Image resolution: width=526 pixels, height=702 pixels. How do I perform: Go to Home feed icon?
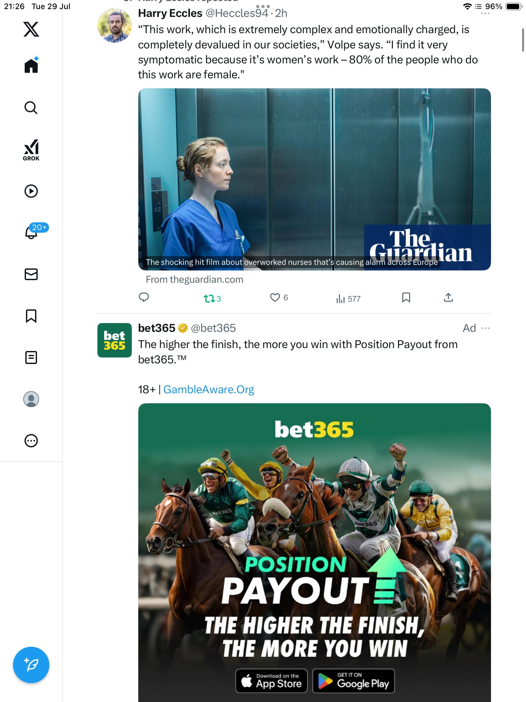(31, 65)
